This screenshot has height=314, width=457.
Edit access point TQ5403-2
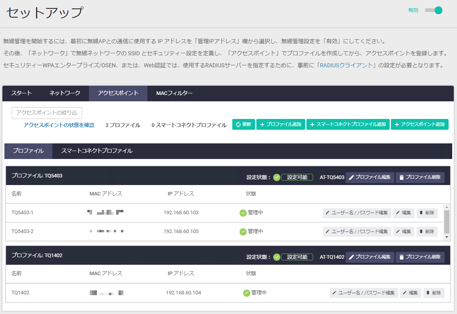coord(404,231)
